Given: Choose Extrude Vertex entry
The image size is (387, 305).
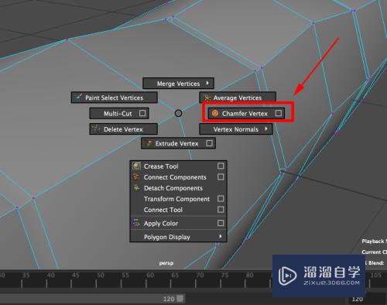Looking at the screenshot, I should (178, 143).
